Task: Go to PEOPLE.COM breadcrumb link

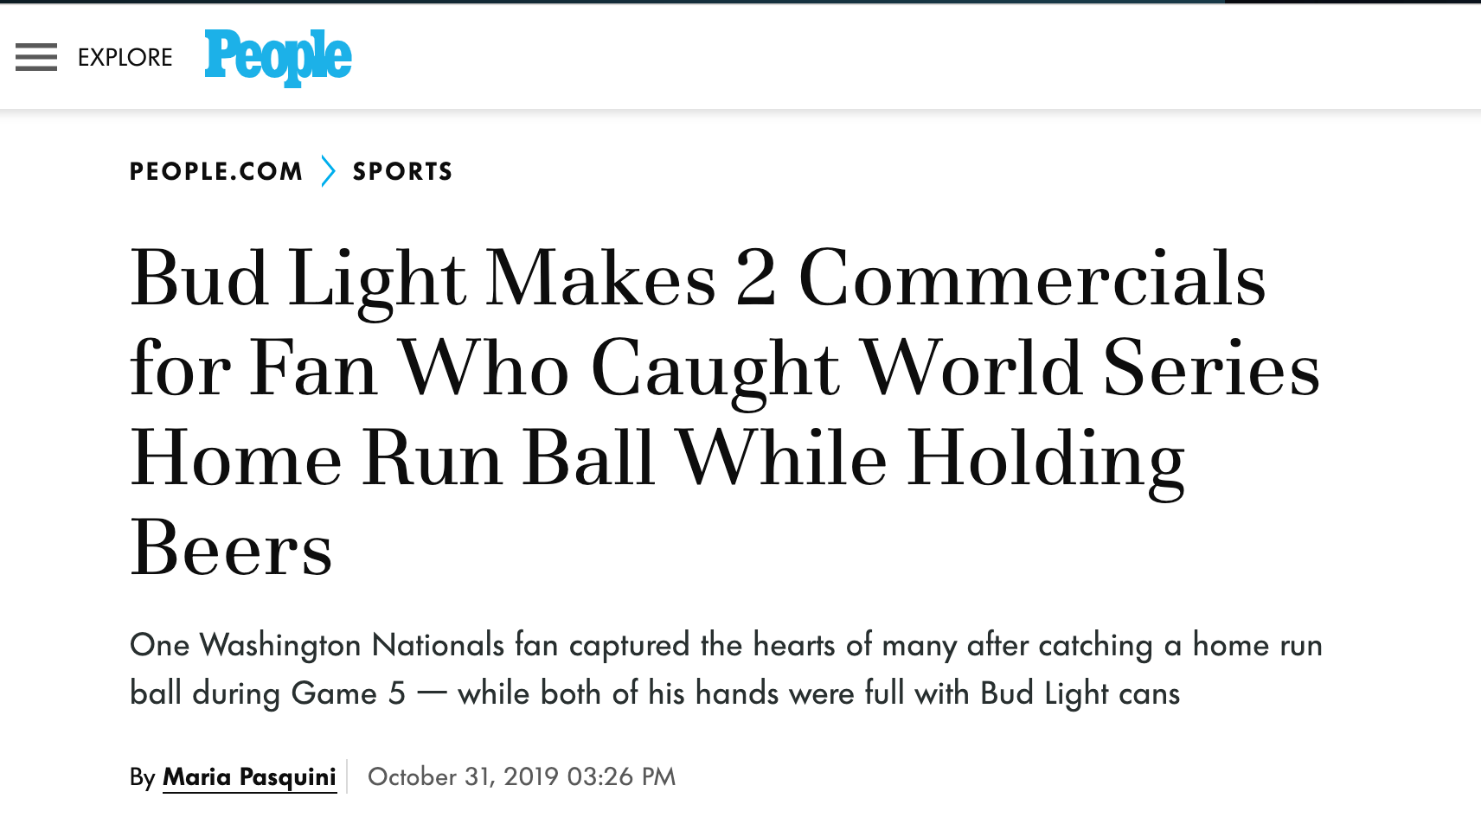Action: tap(216, 171)
